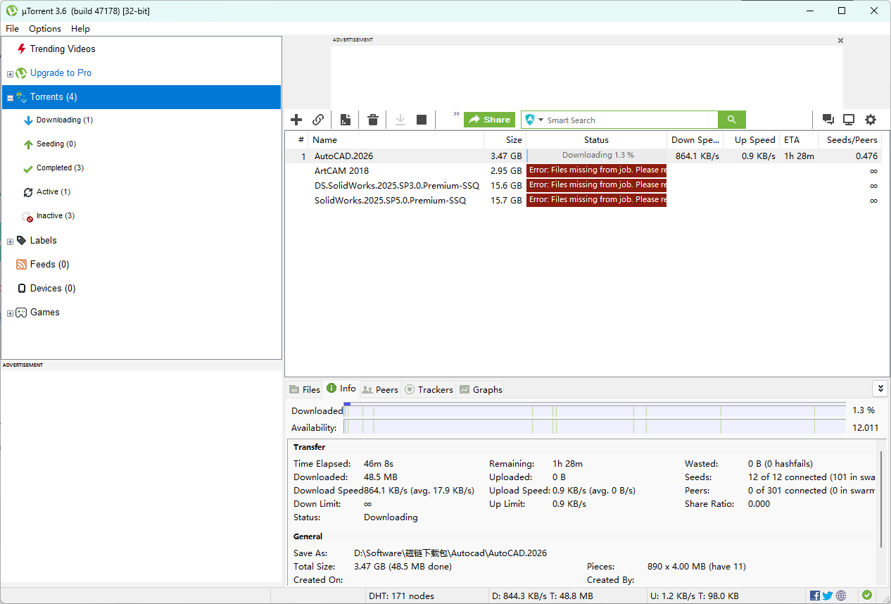The width and height of the screenshot is (891, 604).
Task: Open the Help menu
Action: coord(80,29)
